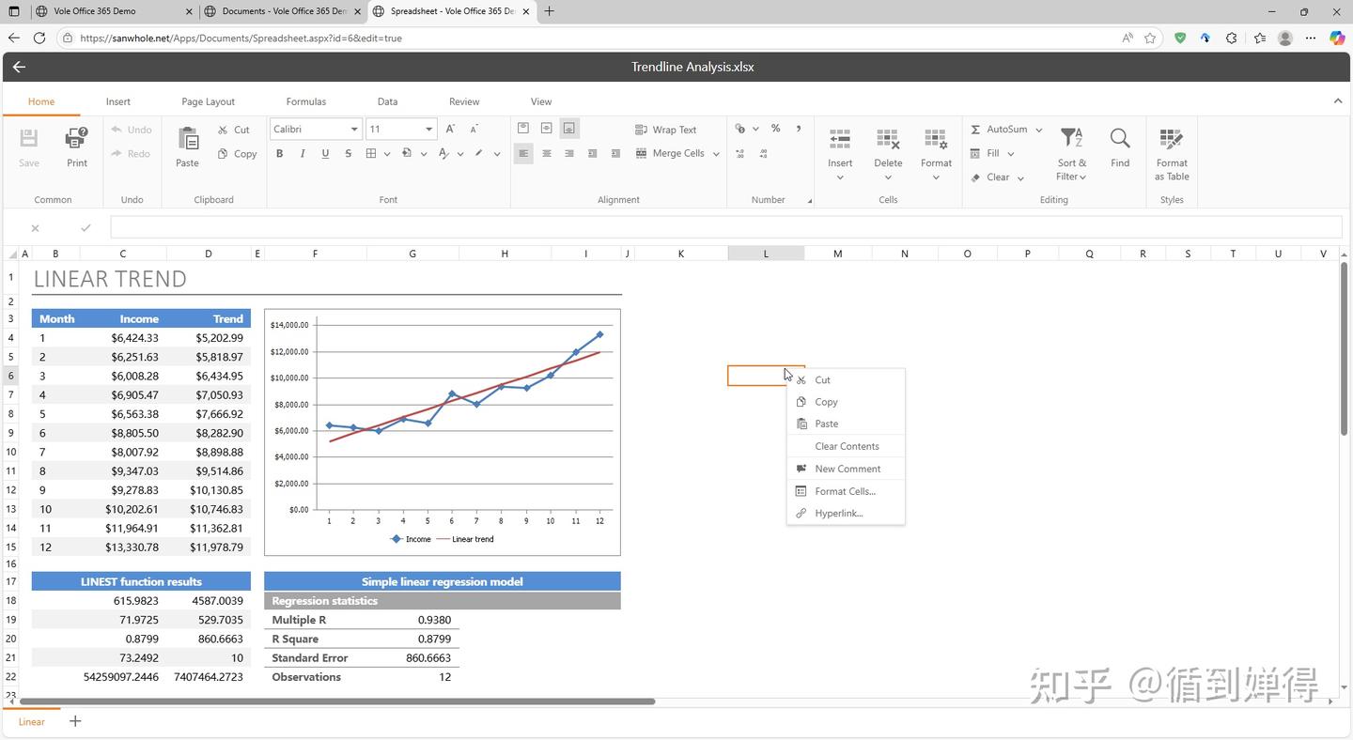The image size is (1353, 740).
Task: Open the Calibri font name dropdown
Action: pos(354,130)
